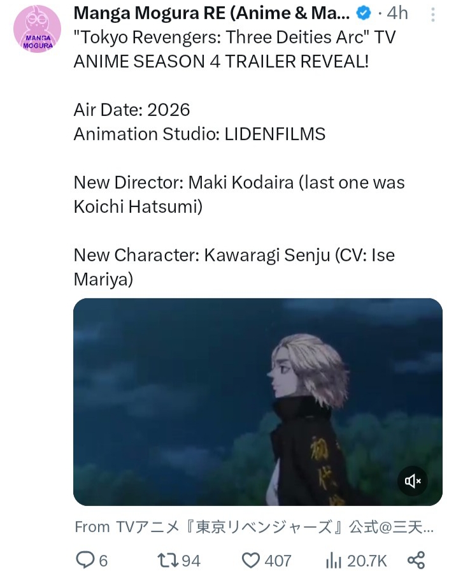
Task: Play the Tokyo Revengers trailer video
Action: click(x=258, y=402)
